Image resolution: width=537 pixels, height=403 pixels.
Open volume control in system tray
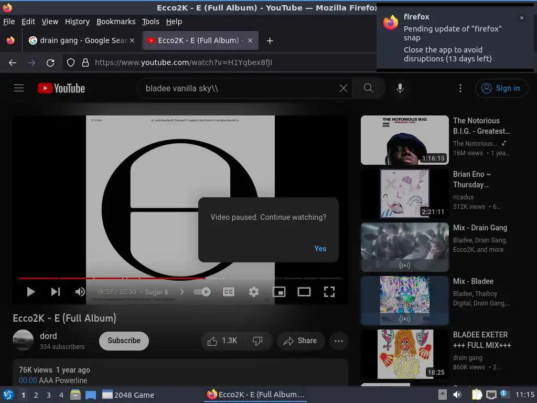[457, 395]
